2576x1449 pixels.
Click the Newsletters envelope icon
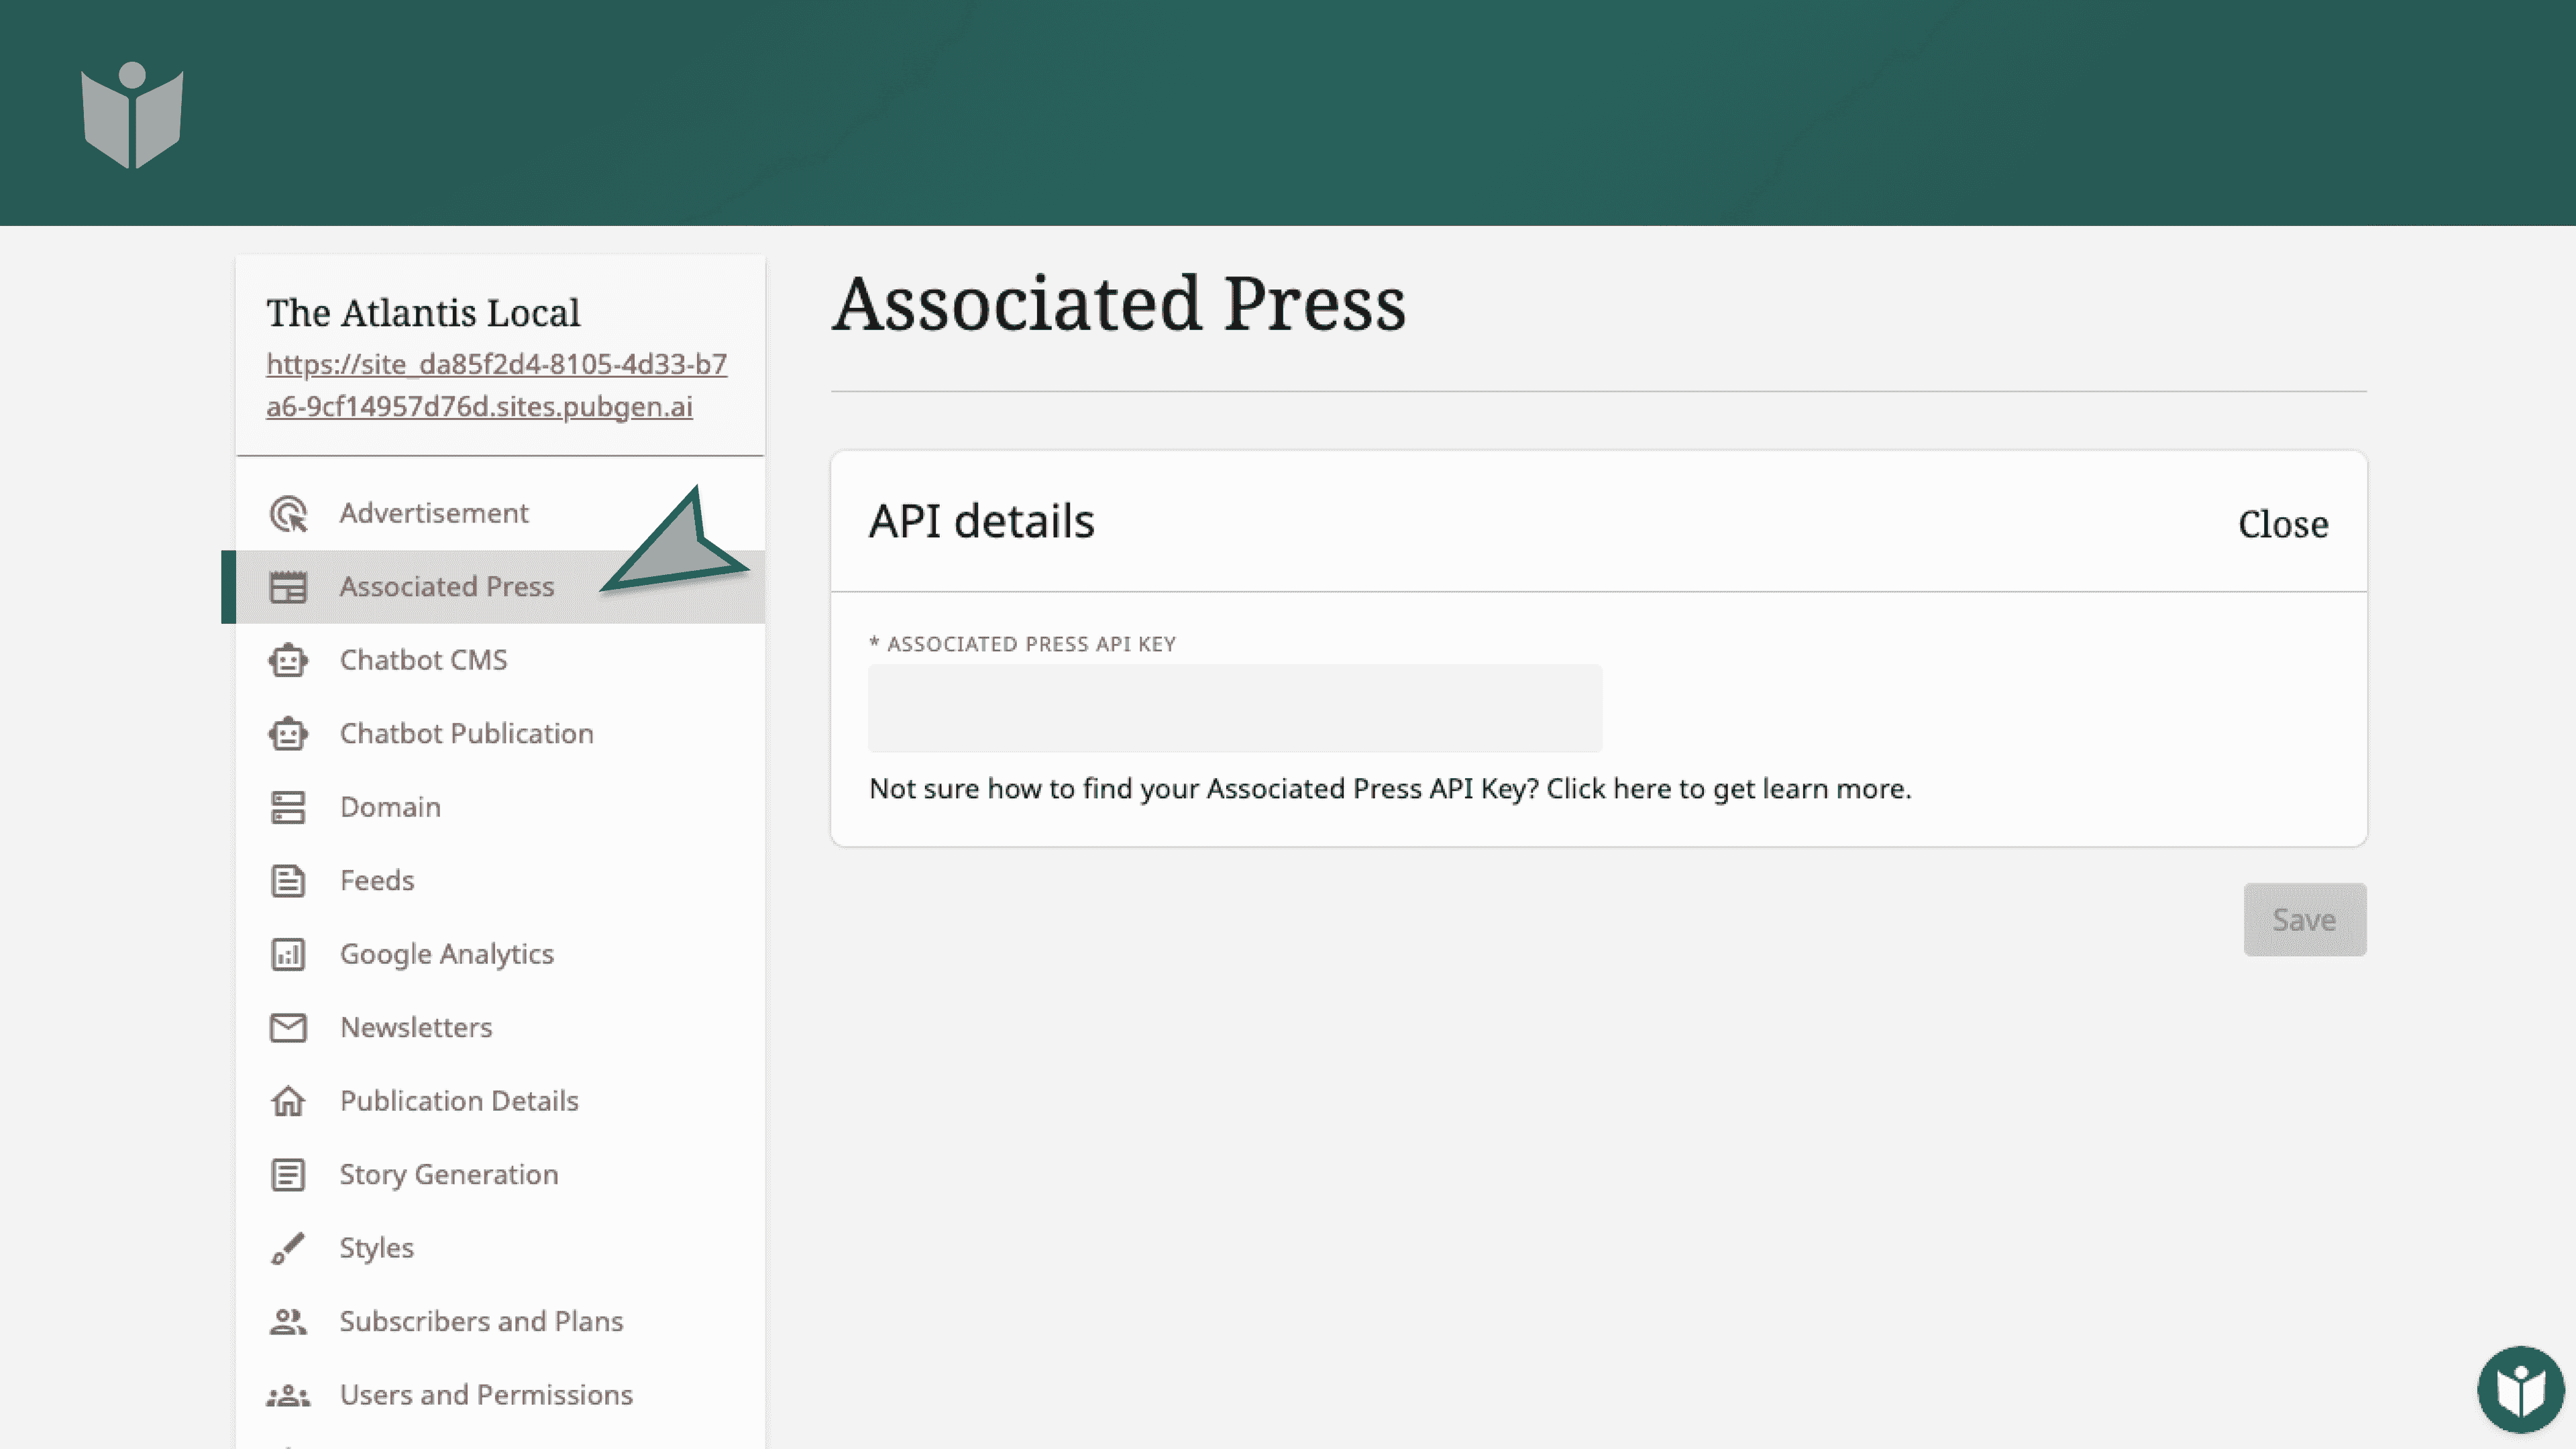288,1028
